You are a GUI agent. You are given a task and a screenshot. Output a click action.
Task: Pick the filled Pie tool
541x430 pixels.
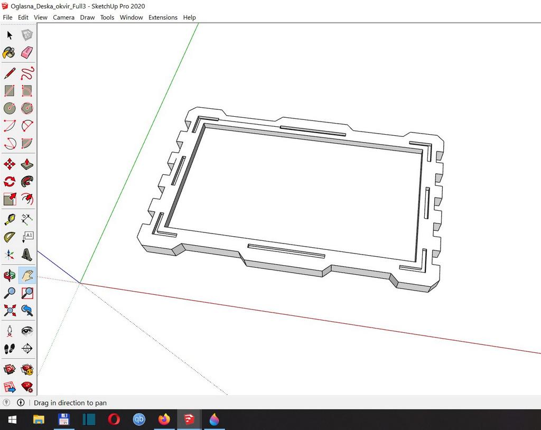[x=27, y=143]
